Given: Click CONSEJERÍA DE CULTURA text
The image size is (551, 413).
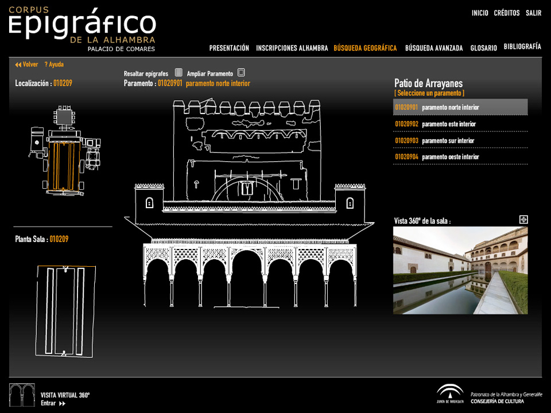Looking at the screenshot, I should tap(497, 401).
